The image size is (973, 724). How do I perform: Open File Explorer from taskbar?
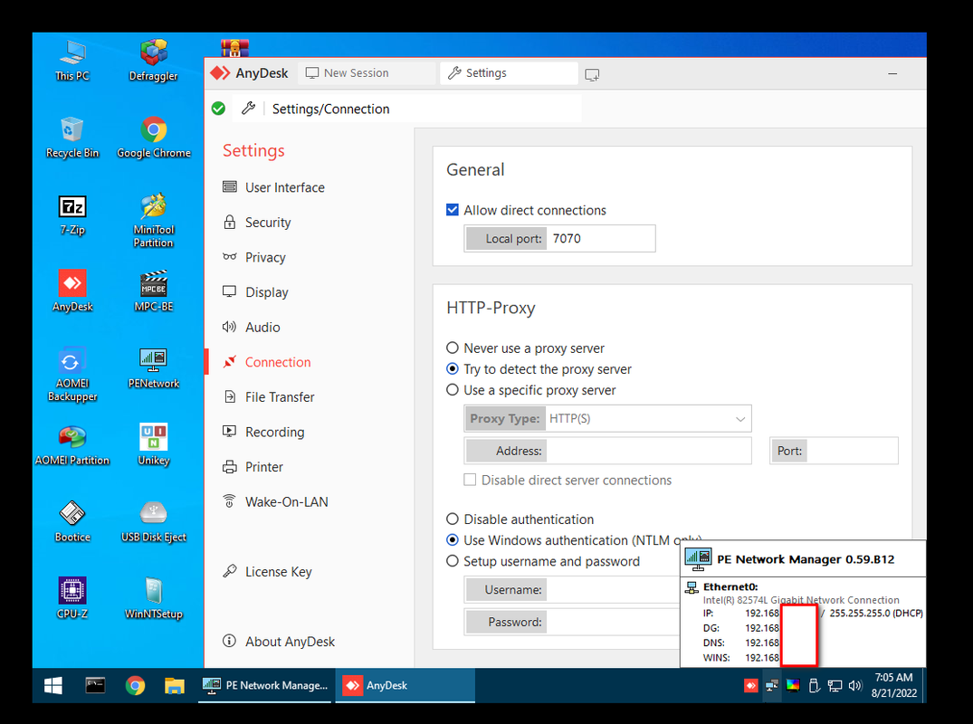pyautogui.click(x=175, y=685)
